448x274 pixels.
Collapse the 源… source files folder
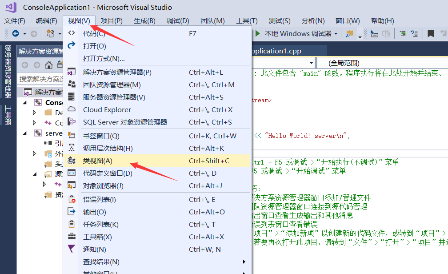coord(35,174)
